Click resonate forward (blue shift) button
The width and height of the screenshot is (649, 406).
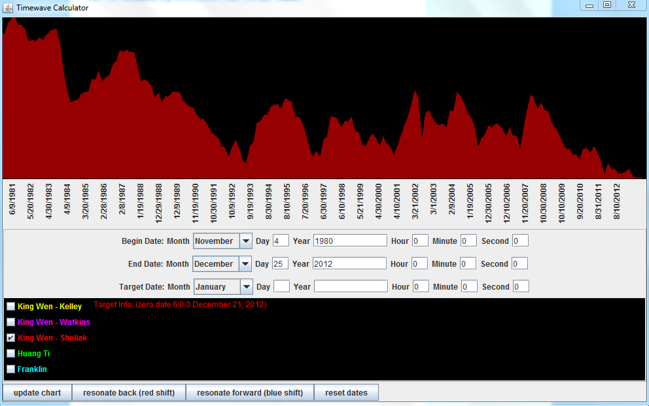coord(250,393)
